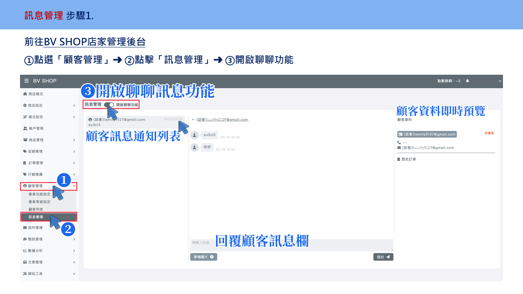Click the tag icon for 行銷推廣
This screenshot has height=294, width=523.
[25, 174]
